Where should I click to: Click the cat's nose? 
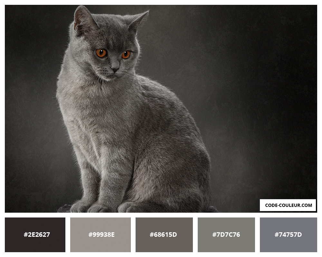pyautogui.click(x=115, y=69)
